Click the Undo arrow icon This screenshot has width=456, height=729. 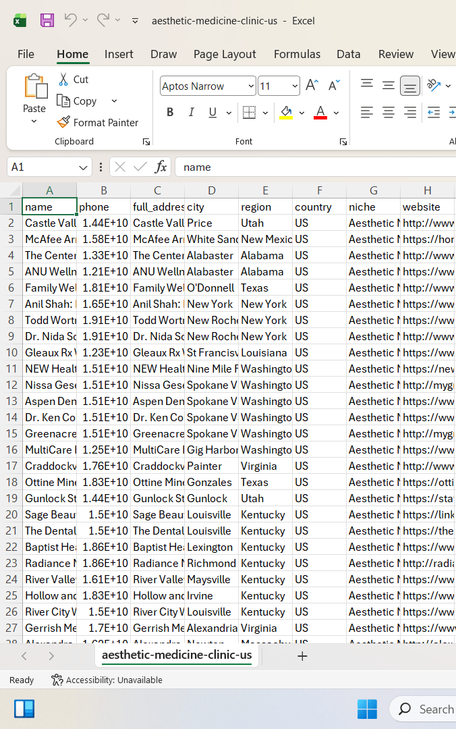(x=71, y=20)
